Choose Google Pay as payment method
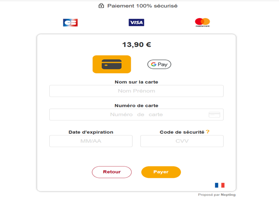Screen dimensions: 279x203 (x=159, y=65)
